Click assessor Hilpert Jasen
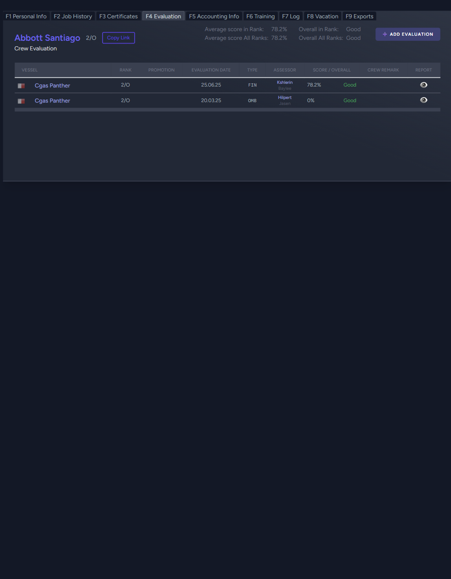This screenshot has width=451, height=579. point(284,100)
